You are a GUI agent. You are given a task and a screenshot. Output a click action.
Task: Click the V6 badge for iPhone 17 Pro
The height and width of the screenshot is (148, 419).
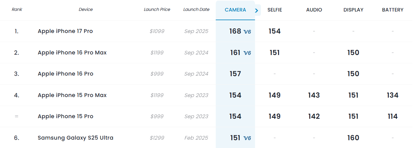point(247,31)
